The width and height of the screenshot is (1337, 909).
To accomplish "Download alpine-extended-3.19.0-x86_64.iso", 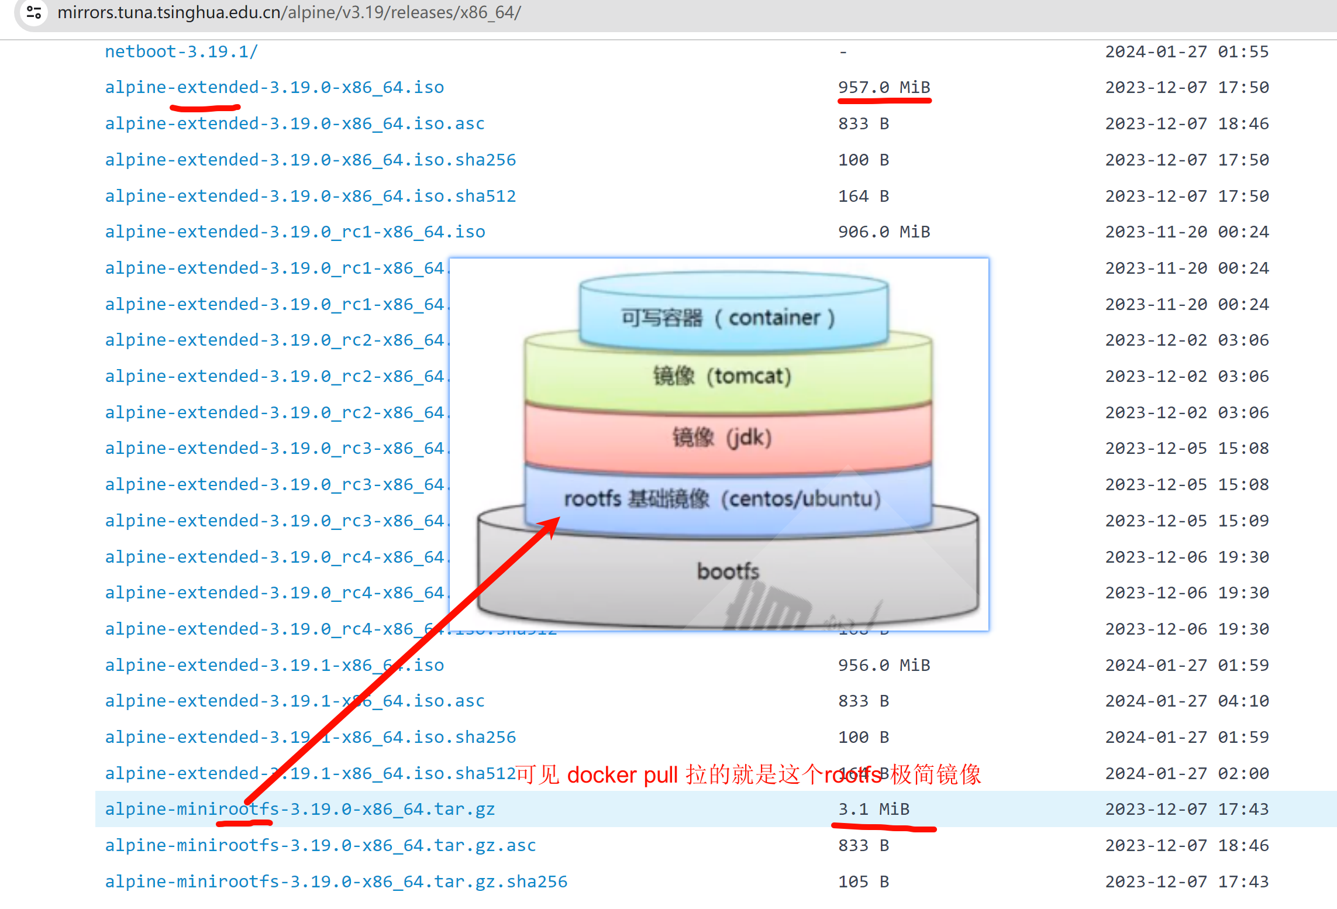I will [x=274, y=87].
